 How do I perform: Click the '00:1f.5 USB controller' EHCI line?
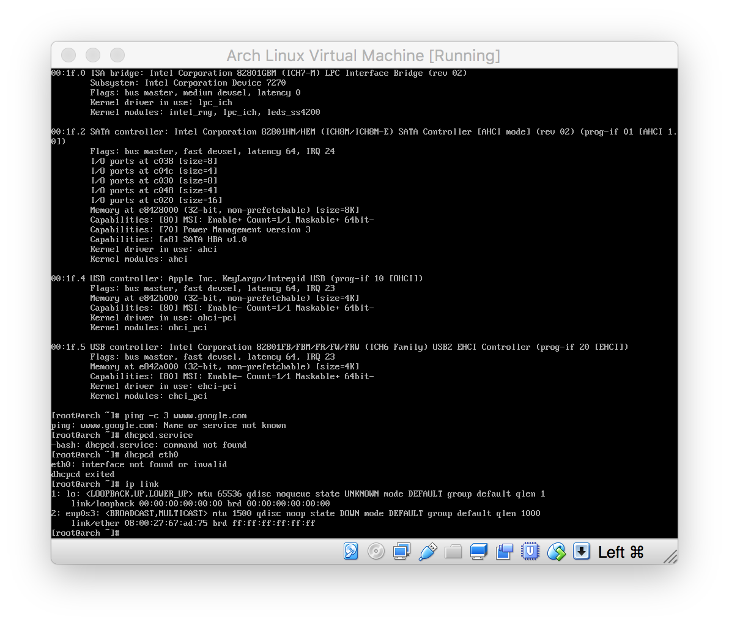pyautogui.click(x=340, y=347)
